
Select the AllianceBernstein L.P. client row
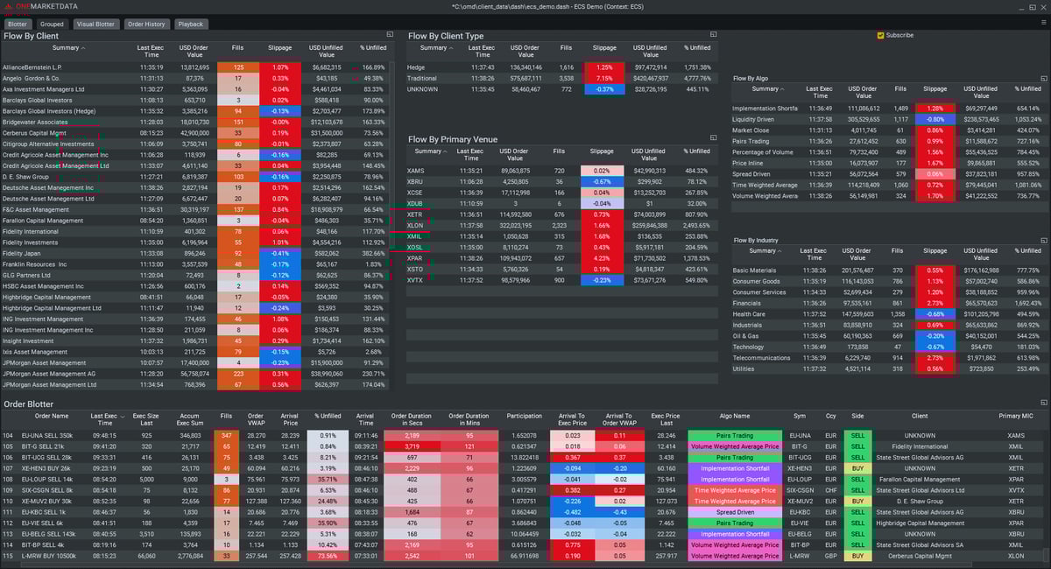[x=196, y=67]
